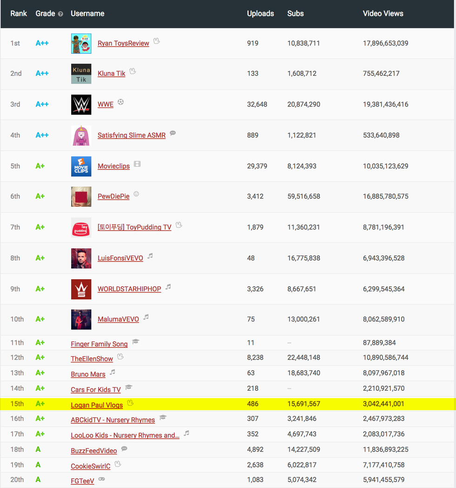This screenshot has width=456, height=488.
Task: Click the graduation cap icon beside Finger Family Song
Action: [135, 341]
